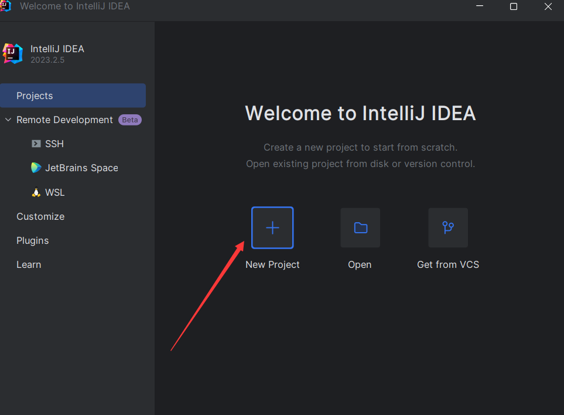Click the Get from VCS label
564x415 pixels.
pos(448,265)
